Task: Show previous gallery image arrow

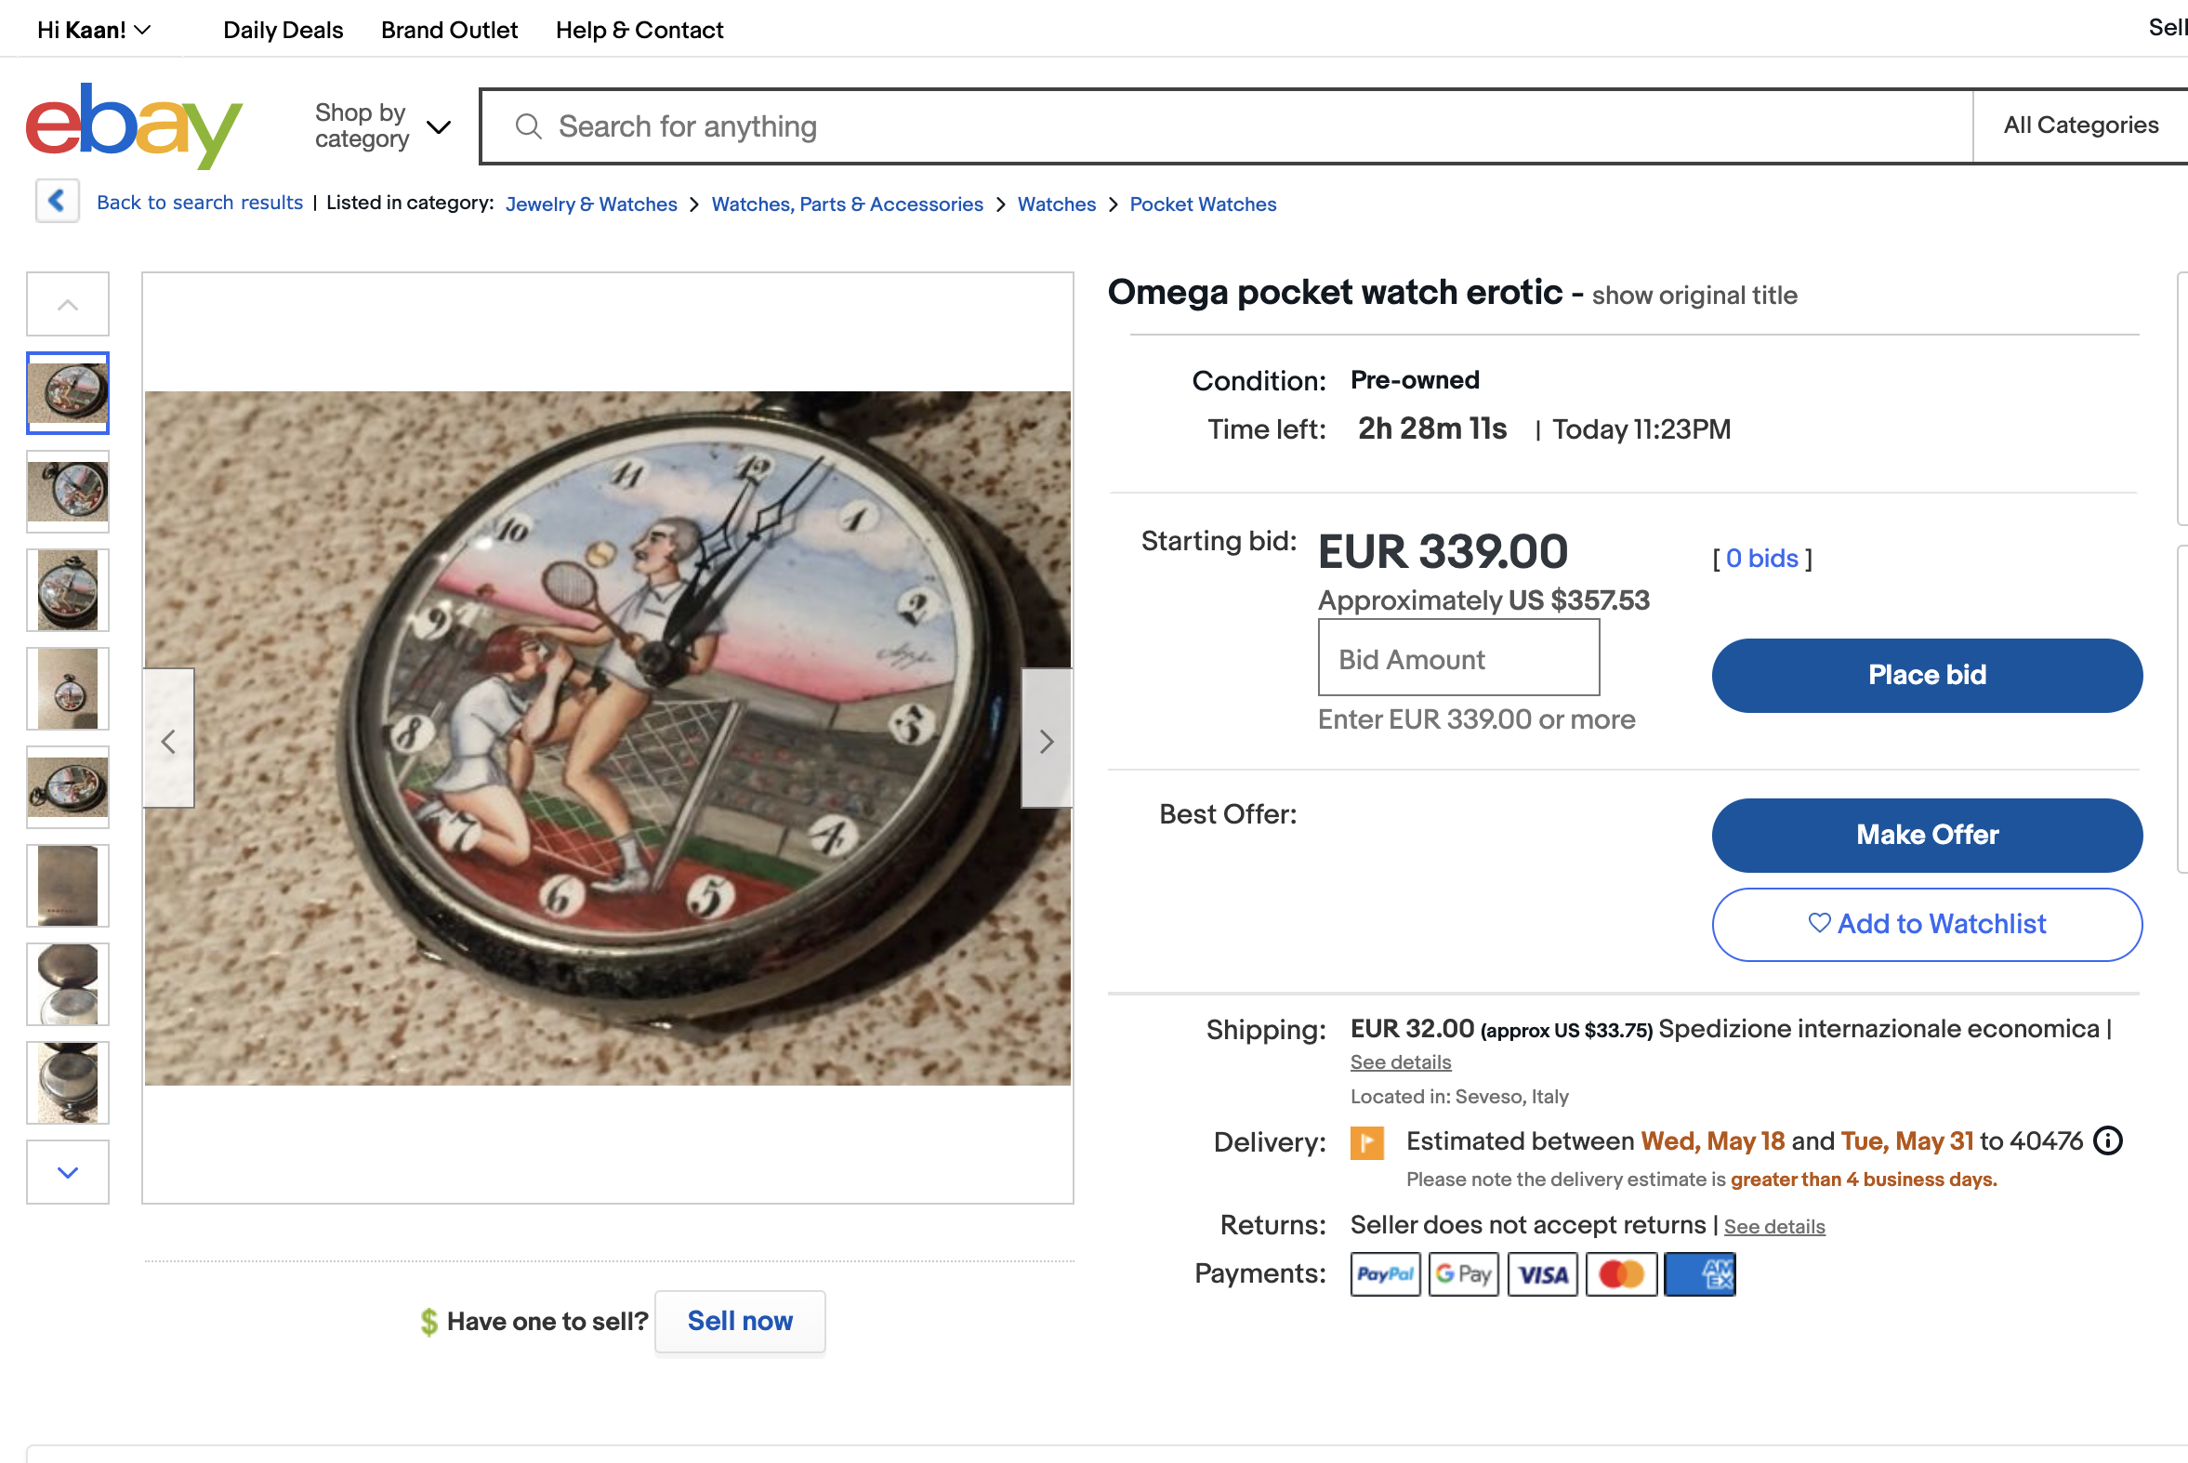Action: coord(169,741)
